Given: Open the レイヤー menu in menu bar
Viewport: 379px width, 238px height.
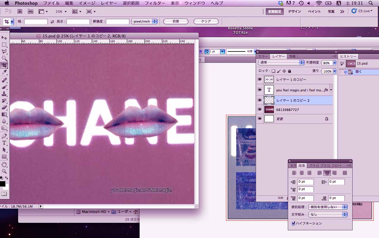Looking at the screenshot, I should point(109,3).
